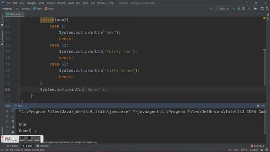This screenshot has width=270, height=152.
Task: Click Run with Coverage icon
Action: 244,8
